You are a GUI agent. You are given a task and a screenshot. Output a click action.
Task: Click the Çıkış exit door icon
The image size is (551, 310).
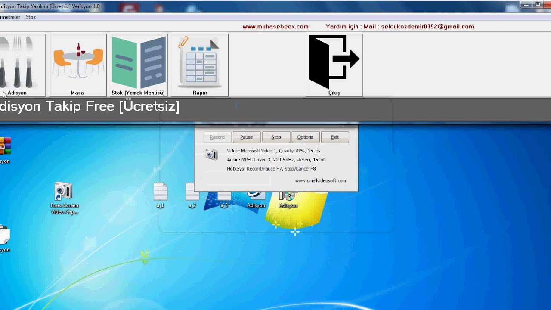pyautogui.click(x=334, y=65)
